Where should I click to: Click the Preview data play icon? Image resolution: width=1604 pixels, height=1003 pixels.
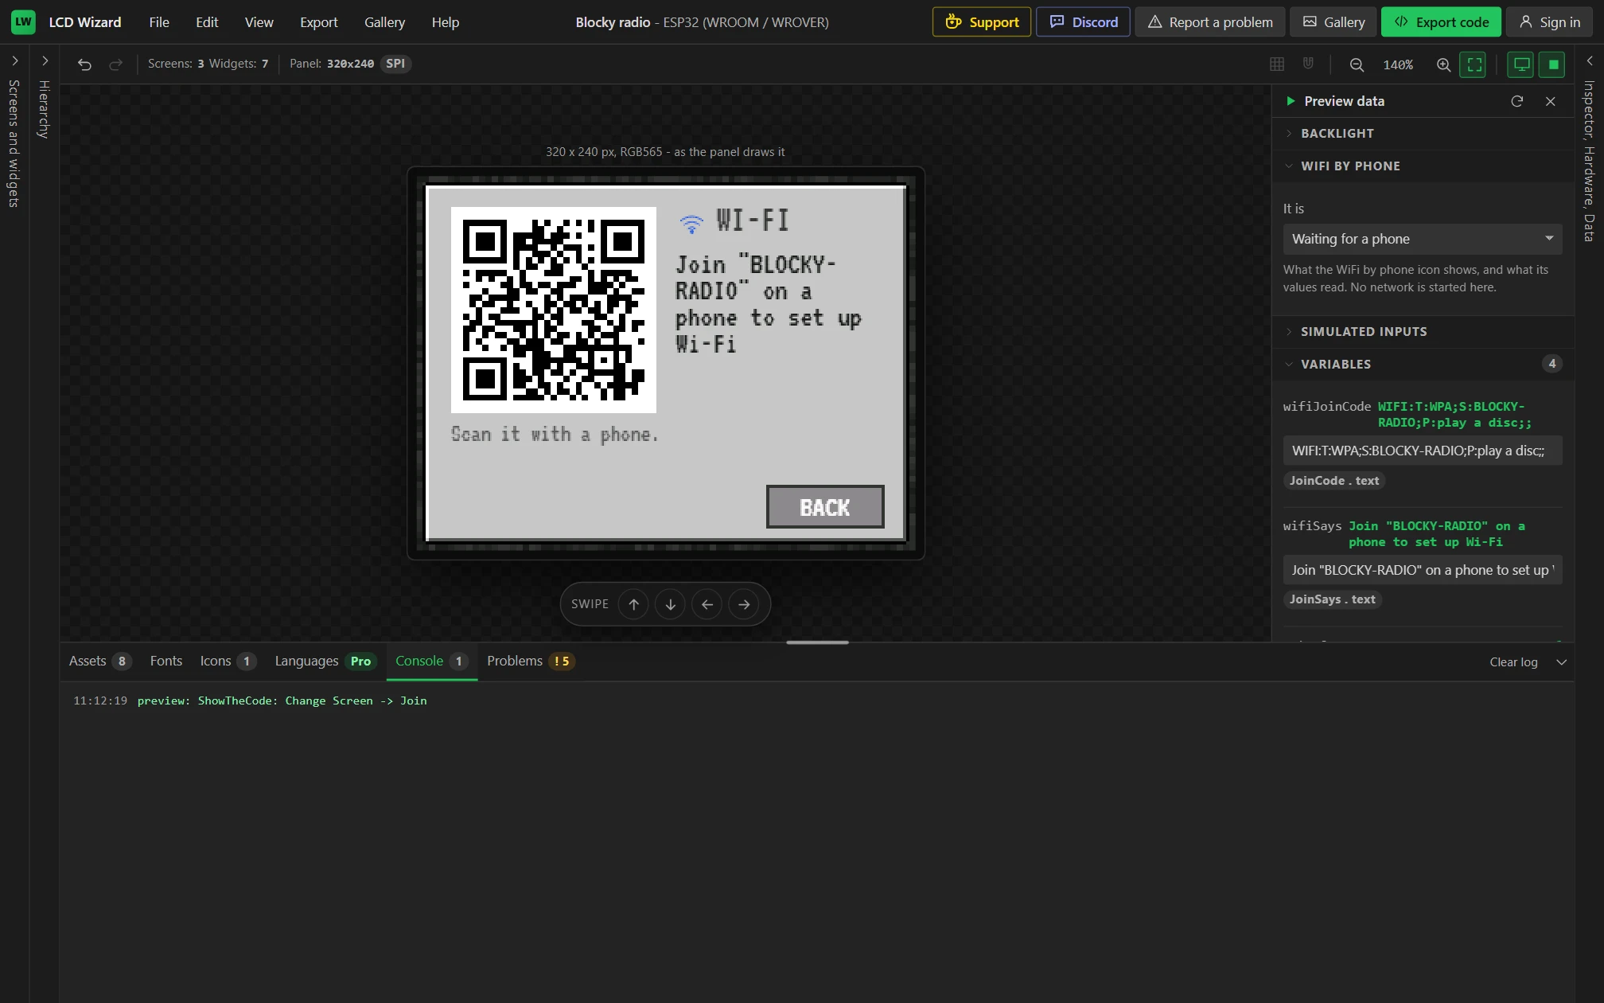[1291, 101]
